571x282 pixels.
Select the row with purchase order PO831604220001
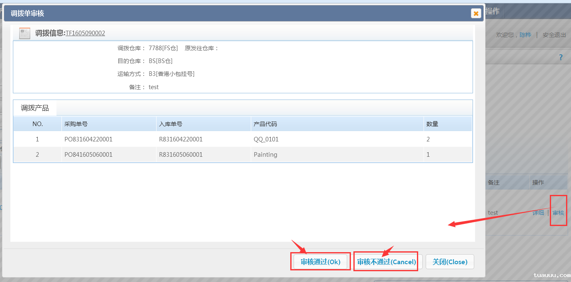click(88, 139)
